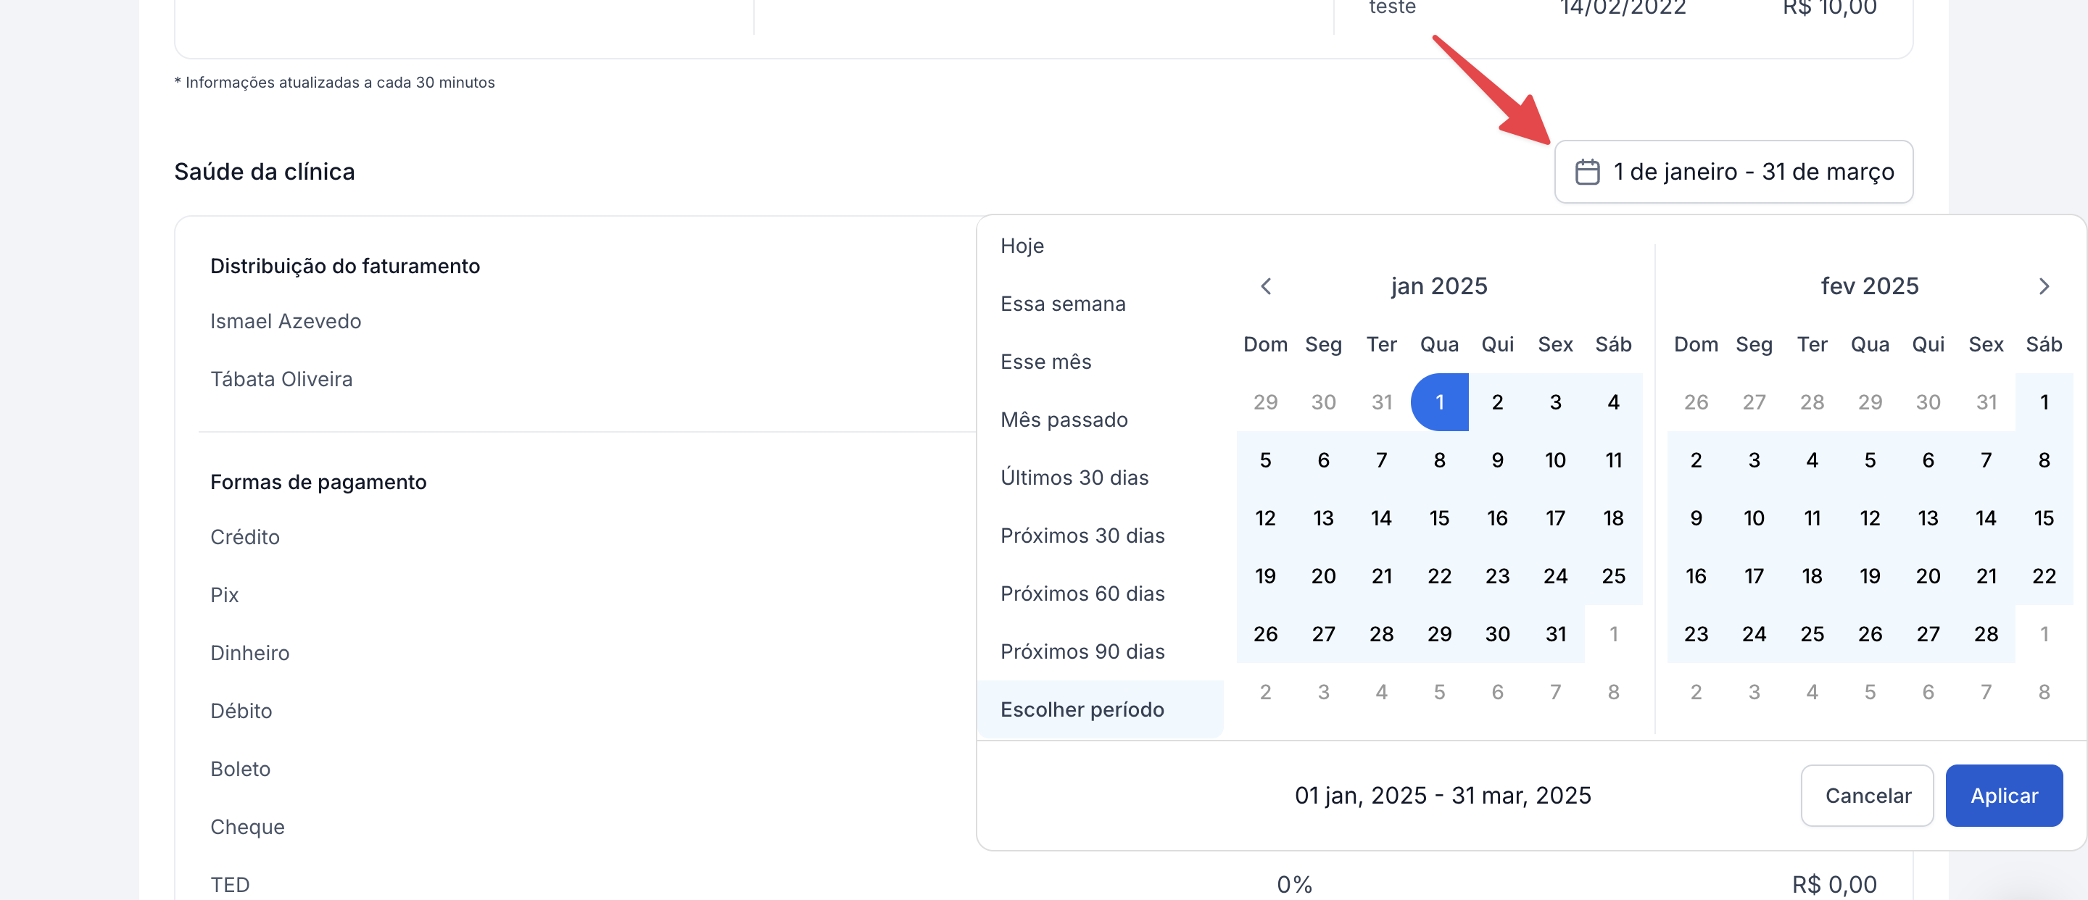Choose 'Próximos 30 dias' preset
The width and height of the screenshot is (2088, 900).
(1082, 536)
